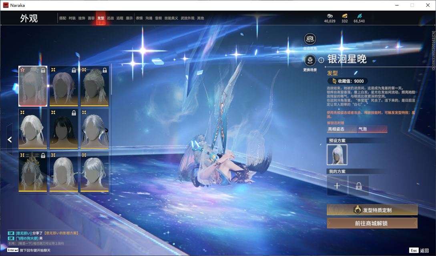Select silver hairstyle with dark ribbon
The image size is (436, 256).
tap(94, 129)
